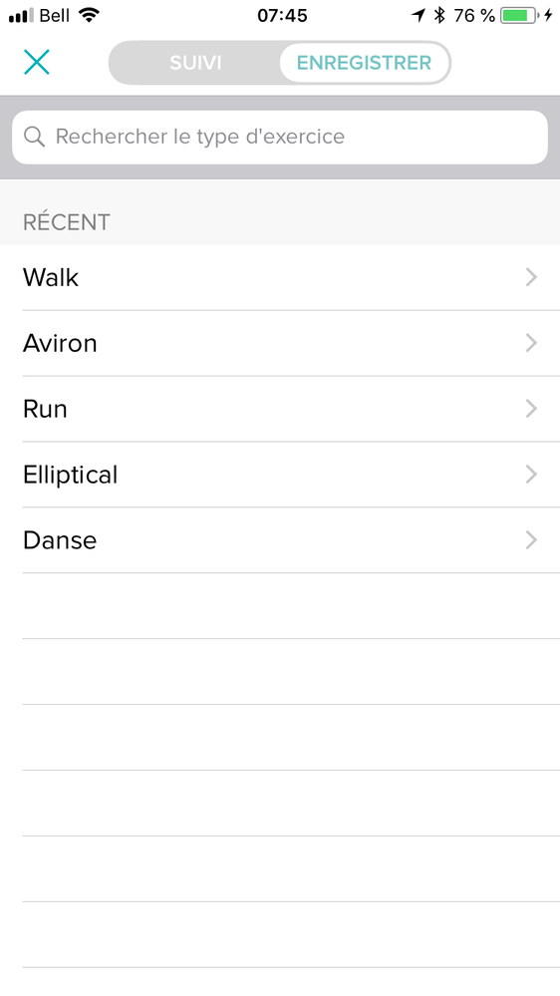
Task: Open the Walk row chevron
Action: (531, 277)
